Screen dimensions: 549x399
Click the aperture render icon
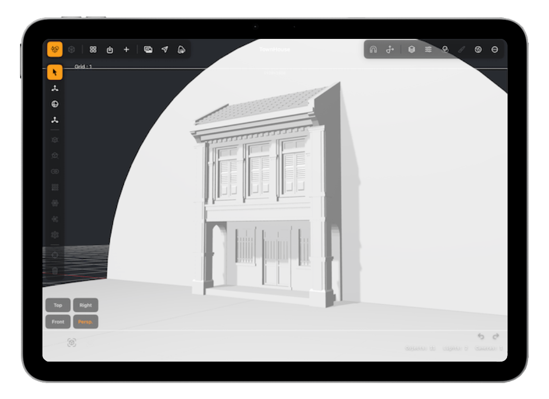coord(478,49)
